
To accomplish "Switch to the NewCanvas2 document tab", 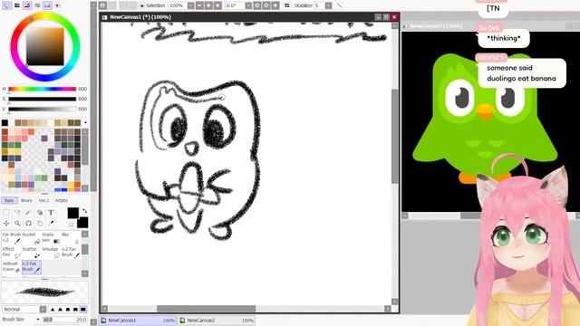I will pos(216,321).
